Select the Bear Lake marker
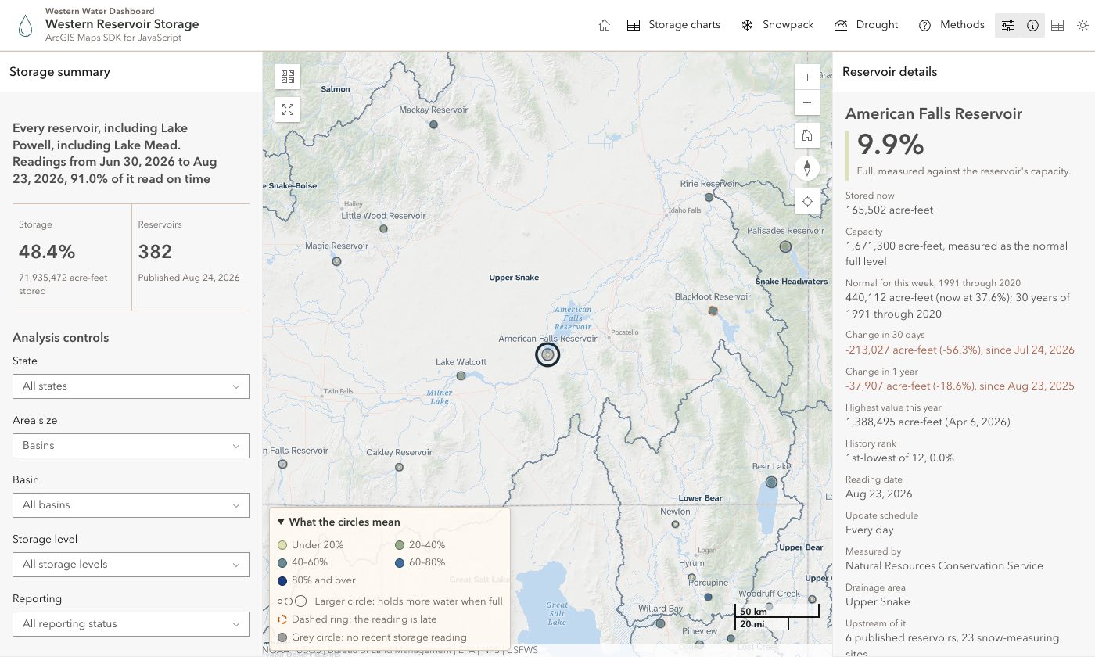 tap(771, 482)
